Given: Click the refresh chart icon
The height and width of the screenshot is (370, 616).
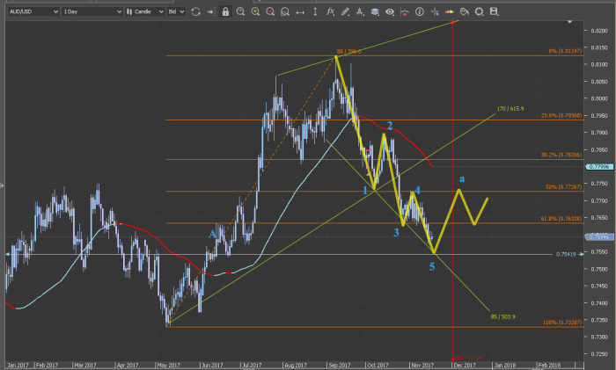Looking at the screenshot, I should pos(195,12).
